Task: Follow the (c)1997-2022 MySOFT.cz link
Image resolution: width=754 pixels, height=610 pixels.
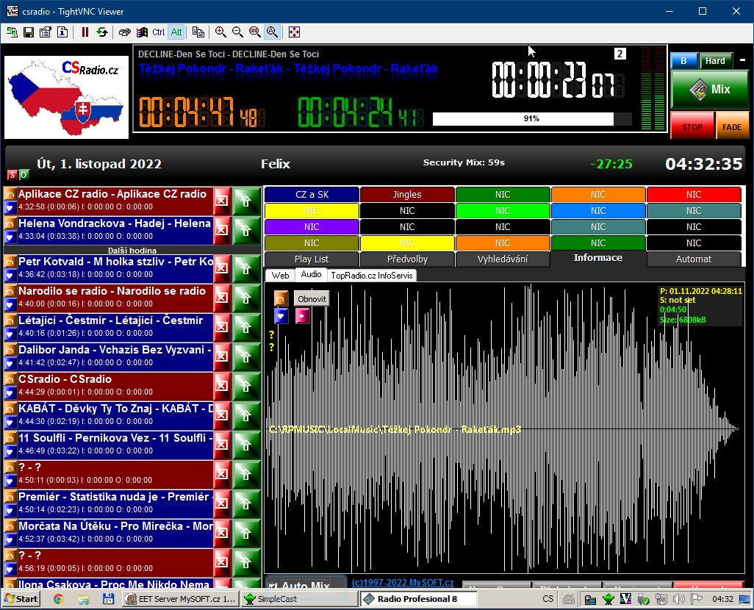Action: coord(403,583)
